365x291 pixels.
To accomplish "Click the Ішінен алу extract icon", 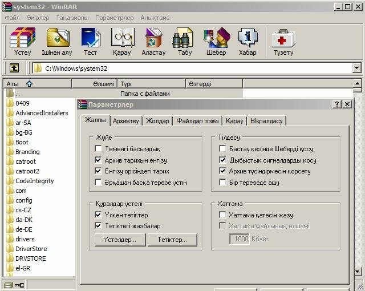I will click(57, 42).
